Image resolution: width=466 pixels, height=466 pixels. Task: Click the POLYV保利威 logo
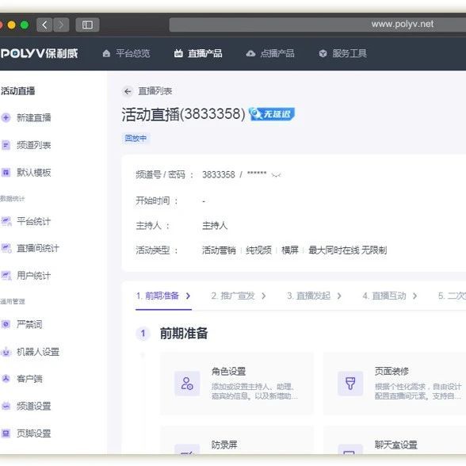coord(39,54)
